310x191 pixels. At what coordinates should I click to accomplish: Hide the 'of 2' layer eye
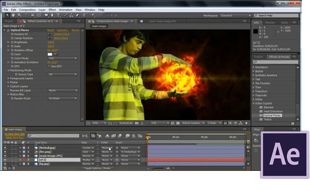click(x=5, y=160)
